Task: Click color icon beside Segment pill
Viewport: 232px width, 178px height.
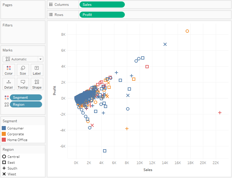Action: pyautogui.click(x=6, y=98)
